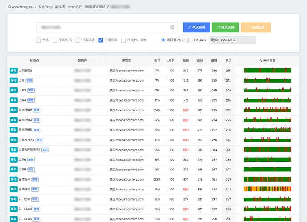The image size is (307, 222).
Task: Click the 家庭 tag next to 内蒙古呼和浩特2
Action: pyautogui.click(x=45, y=150)
